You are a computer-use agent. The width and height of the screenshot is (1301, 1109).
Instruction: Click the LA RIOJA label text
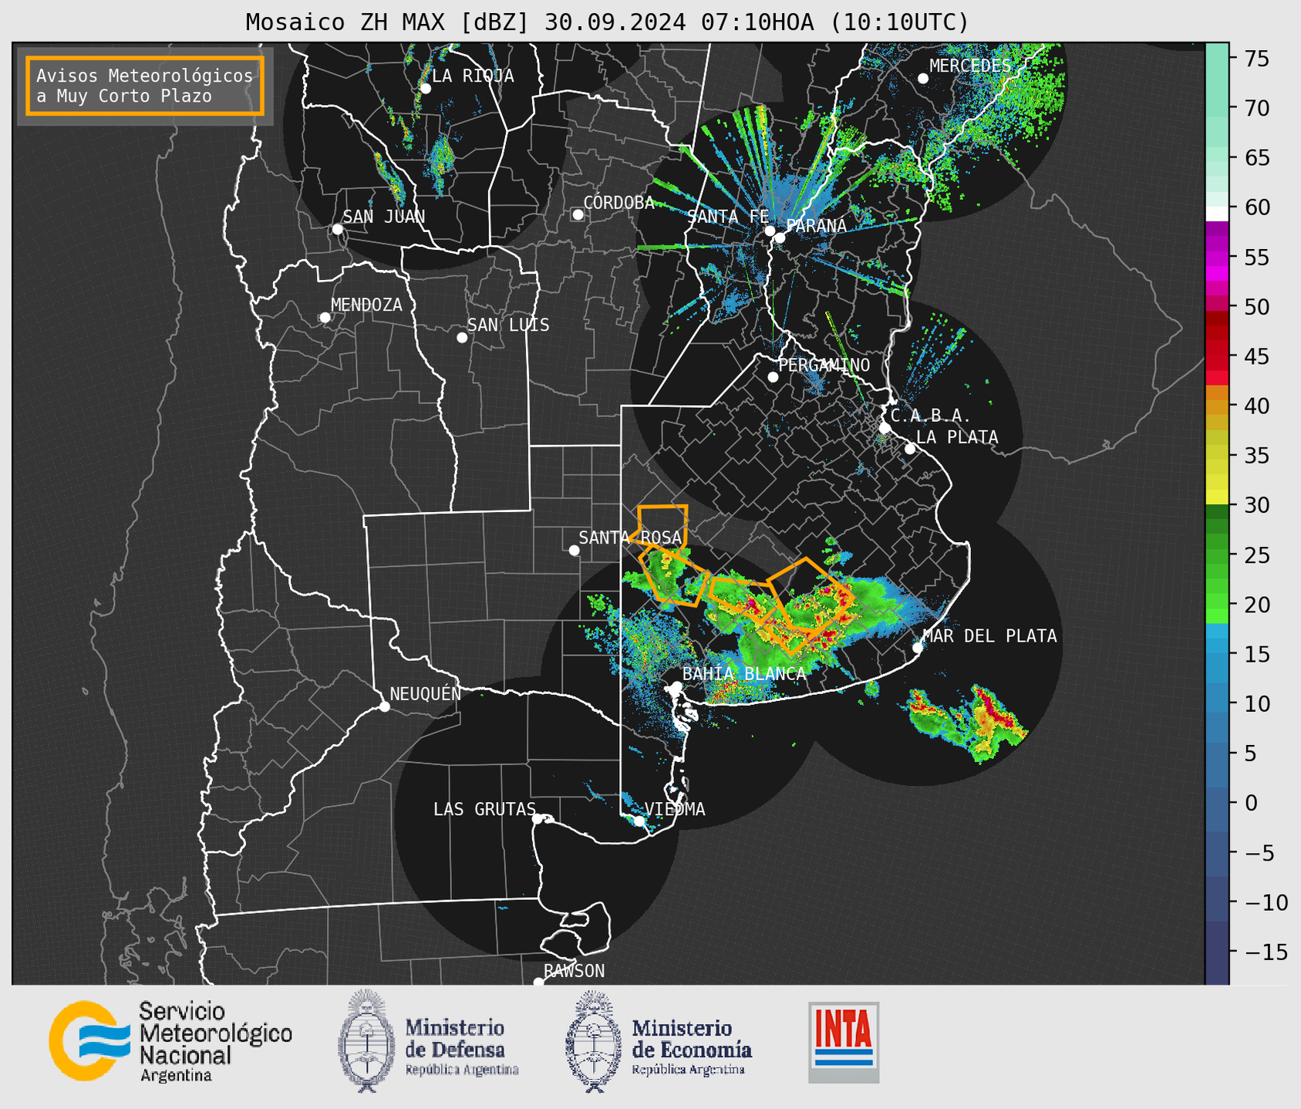coord(473,76)
